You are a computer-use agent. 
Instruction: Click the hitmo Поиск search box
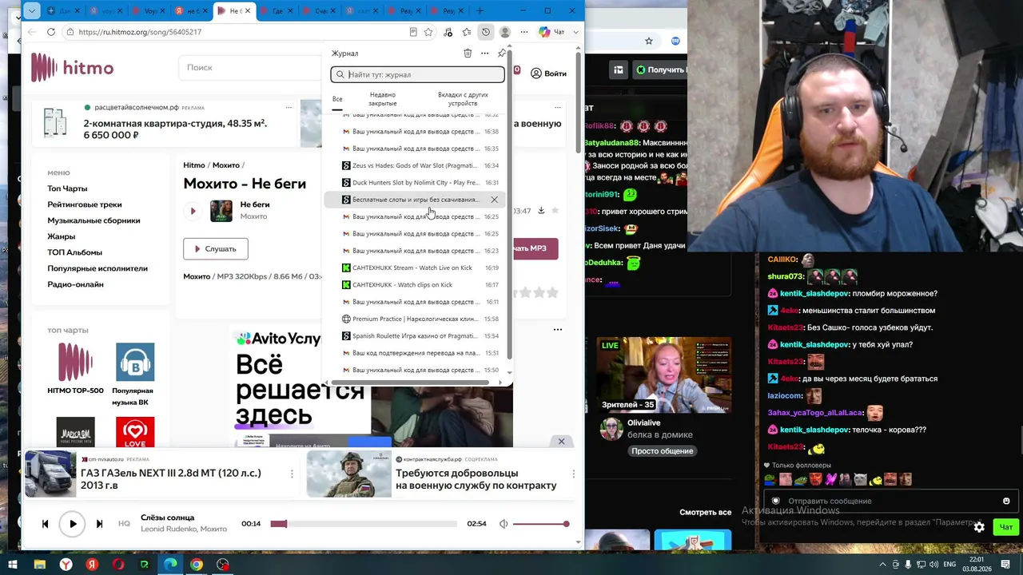[x=252, y=68]
